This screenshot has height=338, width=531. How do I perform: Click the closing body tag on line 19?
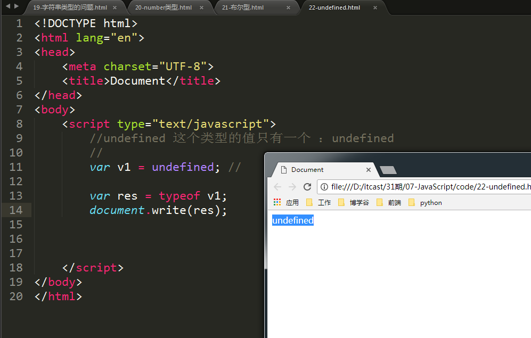pyautogui.click(x=58, y=282)
